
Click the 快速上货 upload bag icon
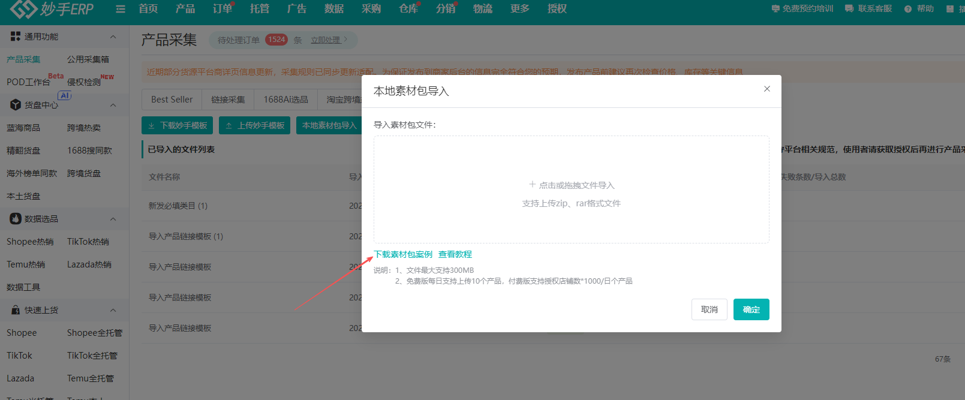coord(16,310)
